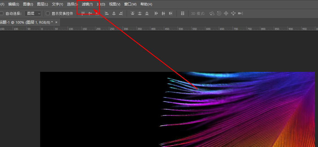Screen dimensions: 318x147
Task: Click the distribute top edges icon
Action: pos(133,13)
